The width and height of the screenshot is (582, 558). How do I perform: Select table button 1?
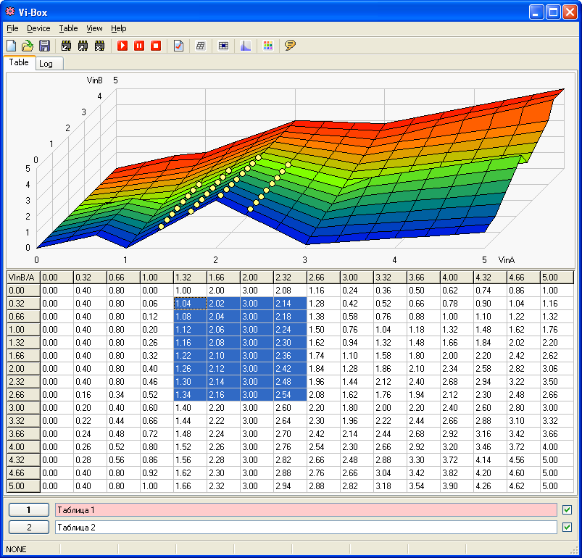click(x=28, y=510)
